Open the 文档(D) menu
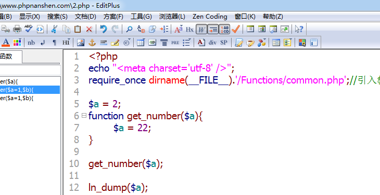Viewport: 380px width, 195px height. [x=85, y=17]
